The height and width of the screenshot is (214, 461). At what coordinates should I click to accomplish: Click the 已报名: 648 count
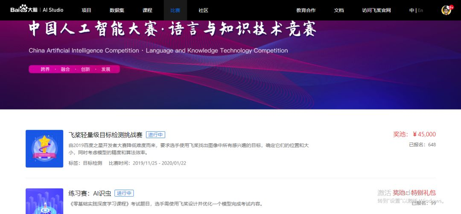(423, 145)
